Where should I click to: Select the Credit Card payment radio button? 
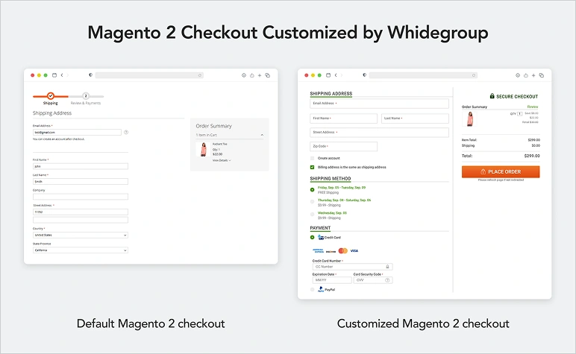coord(312,237)
